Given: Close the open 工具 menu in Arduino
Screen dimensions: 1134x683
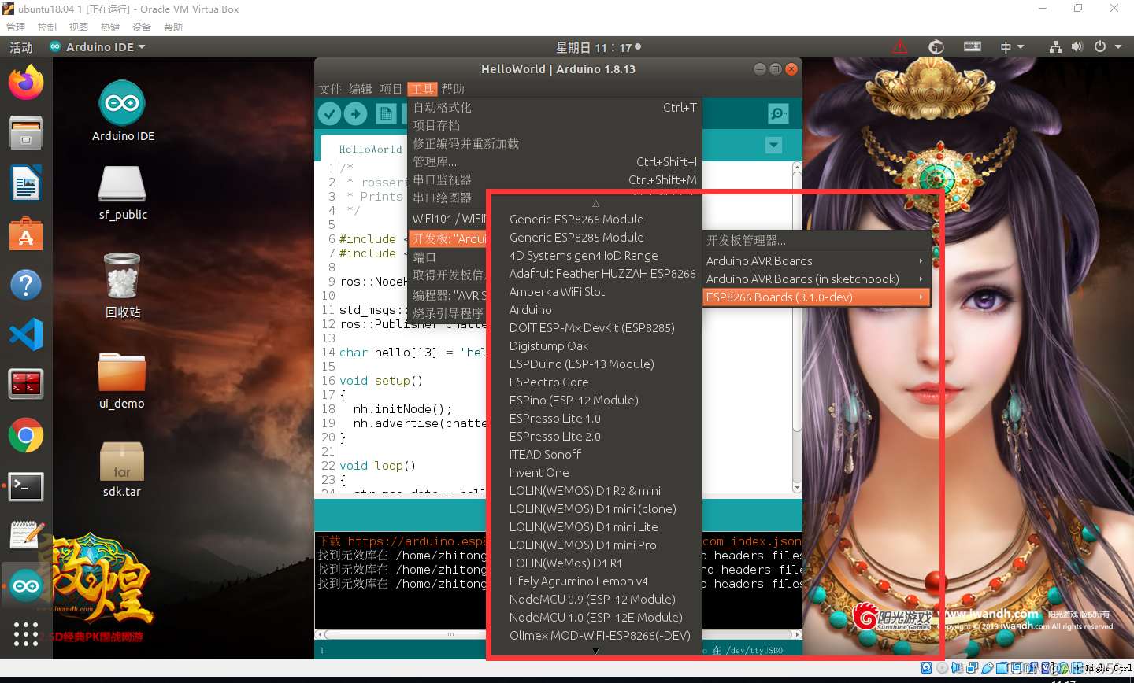Looking at the screenshot, I should coord(422,89).
